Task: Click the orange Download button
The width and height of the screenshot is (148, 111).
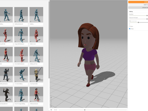Action: [x=138, y=2]
